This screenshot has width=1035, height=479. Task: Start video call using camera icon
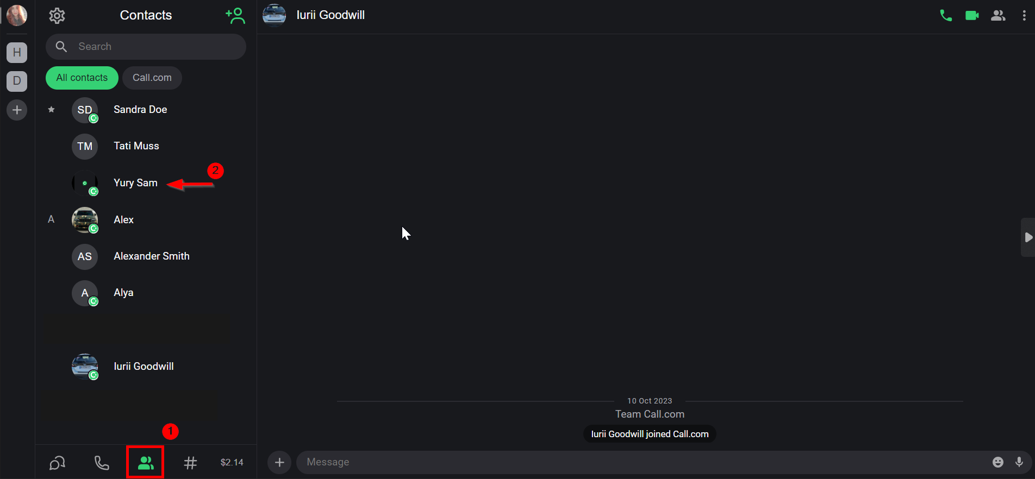click(972, 16)
